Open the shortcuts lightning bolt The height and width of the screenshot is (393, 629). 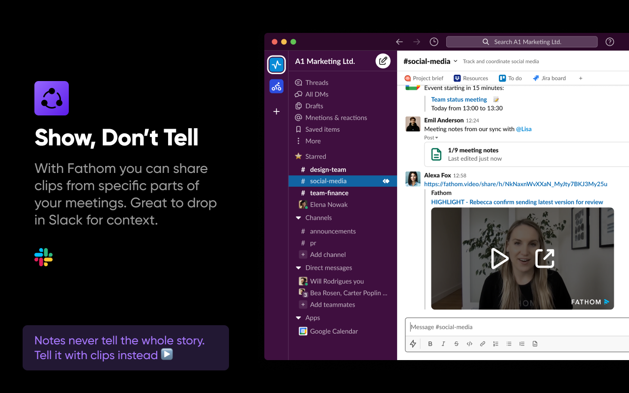tap(413, 344)
